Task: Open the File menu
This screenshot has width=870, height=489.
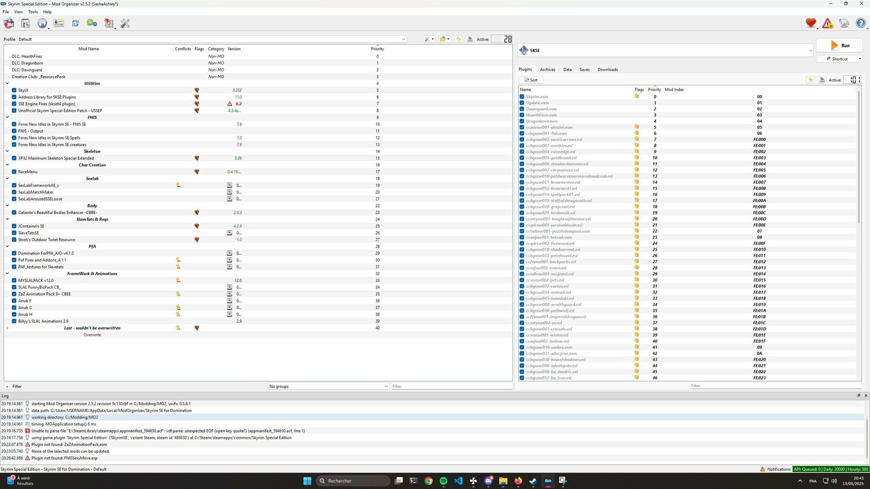Action: pos(6,12)
